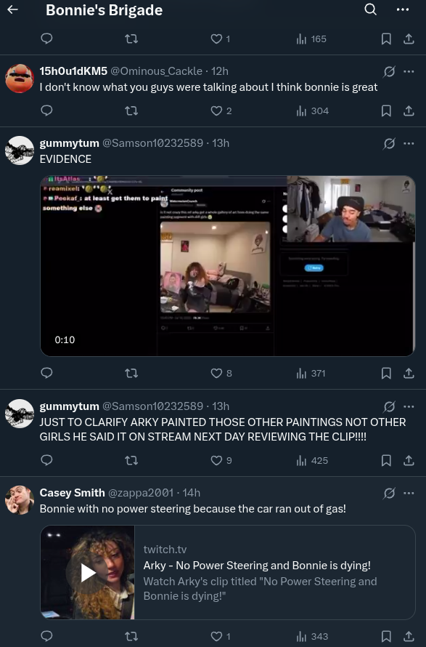Expand more options on EVIDENCE post
This screenshot has height=647, width=426.
point(409,143)
